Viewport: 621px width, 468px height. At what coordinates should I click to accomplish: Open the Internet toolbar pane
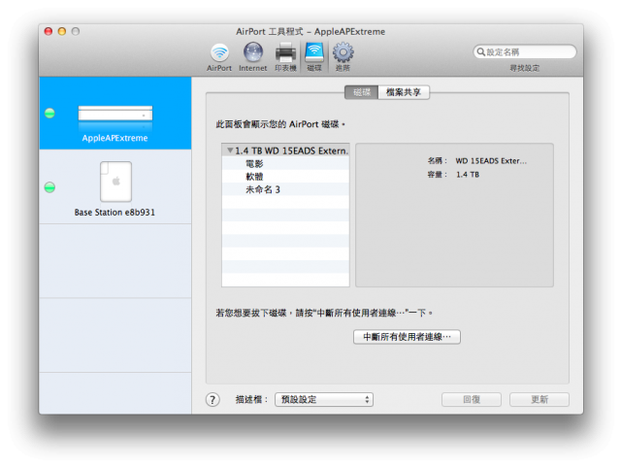point(252,57)
